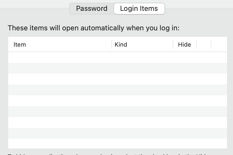Click the divider between Kind and Hide headers

click(173, 44)
